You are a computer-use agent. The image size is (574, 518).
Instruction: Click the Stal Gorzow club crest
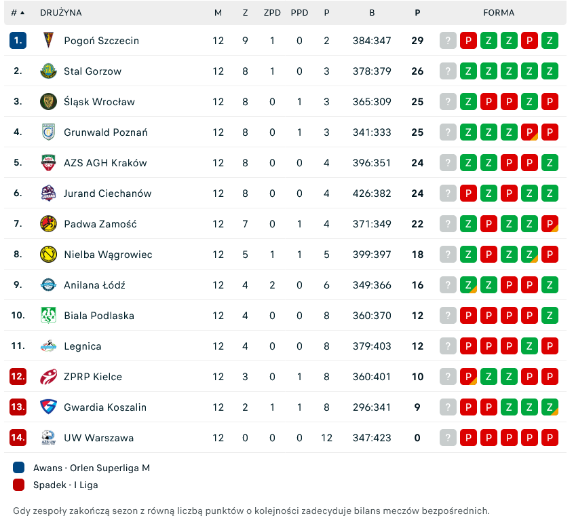(x=48, y=71)
